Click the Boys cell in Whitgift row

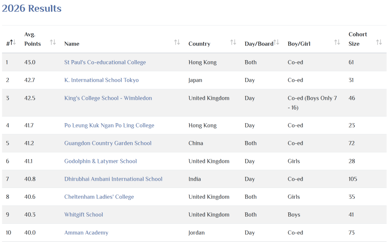294,215
